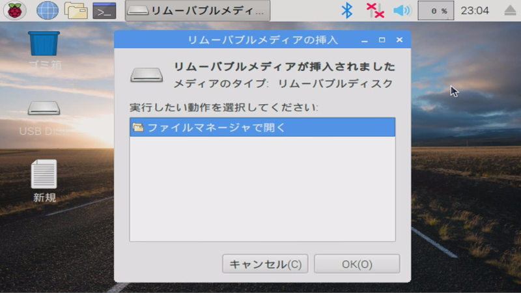Switch to リムーバブルメディ taskbar window button

[198, 10]
